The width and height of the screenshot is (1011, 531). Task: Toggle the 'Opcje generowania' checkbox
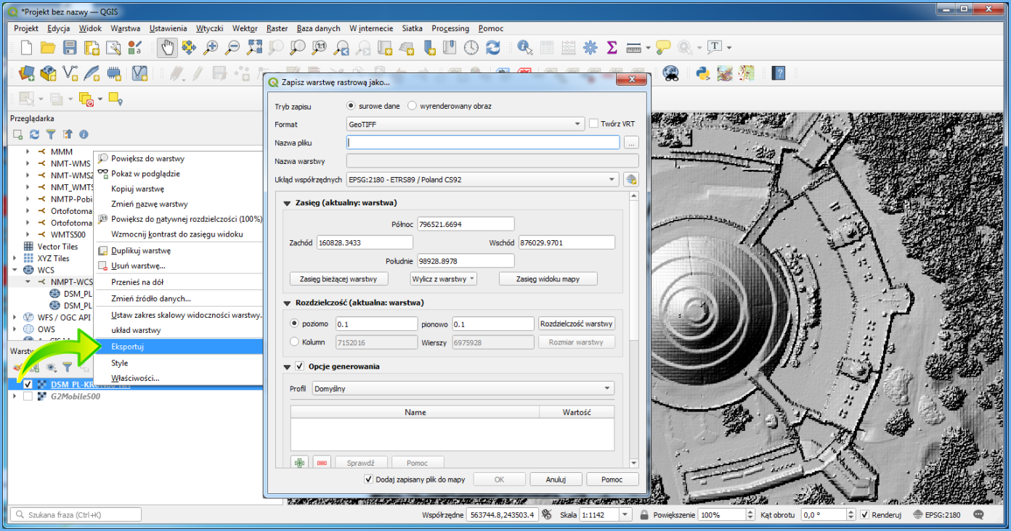click(299, 366)
